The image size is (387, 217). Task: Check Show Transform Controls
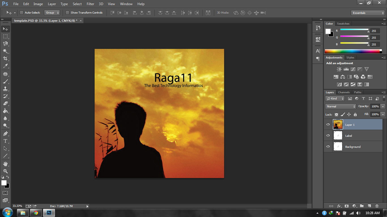67,13
